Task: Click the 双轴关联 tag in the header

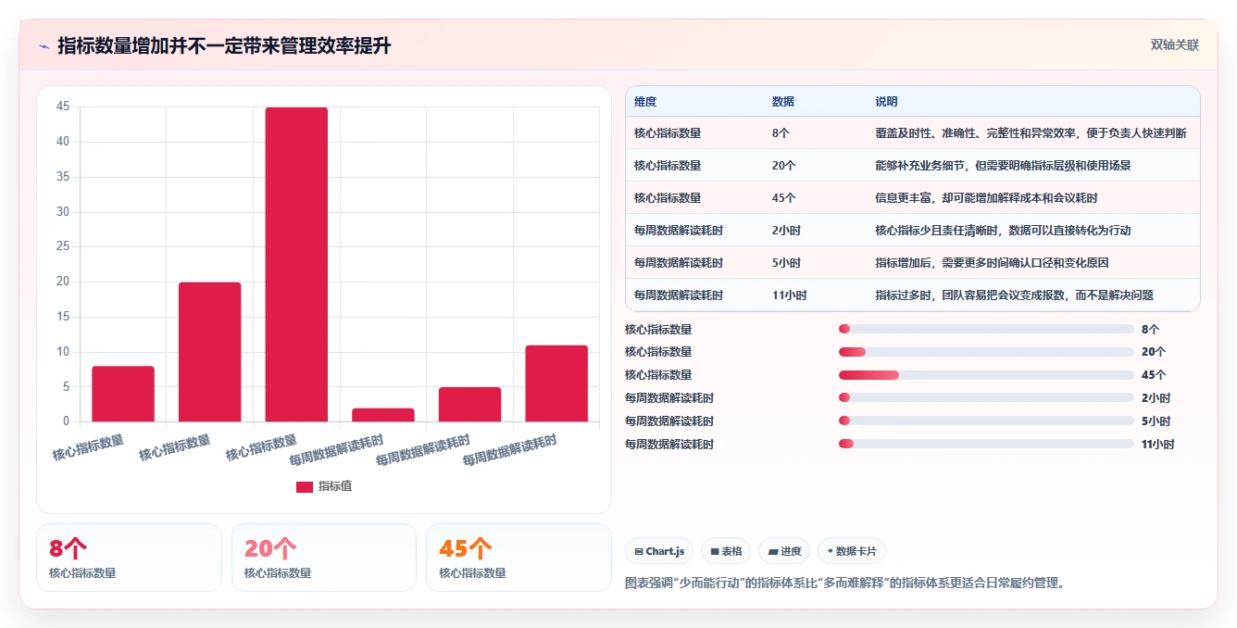Action: (x=1175, y=45)
